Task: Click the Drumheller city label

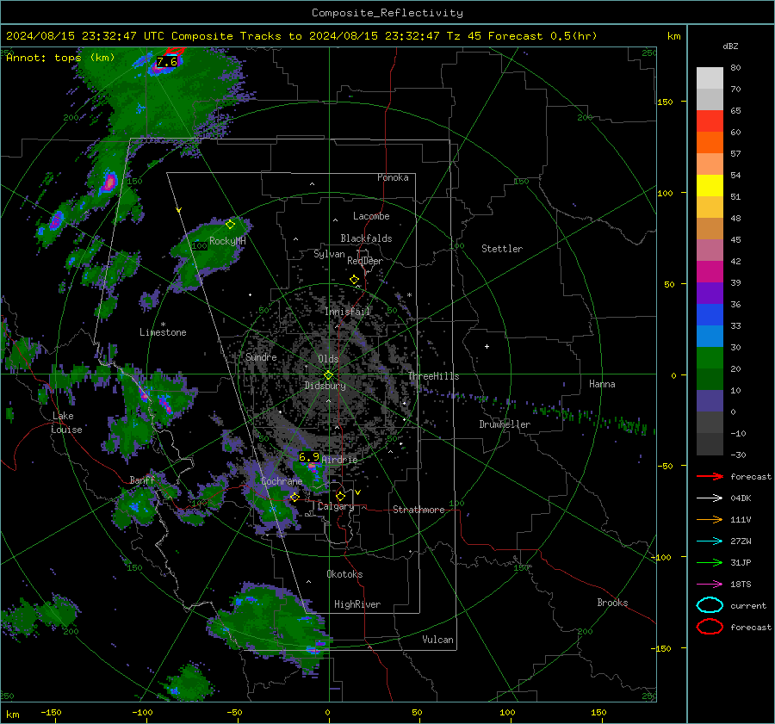Action: (505, 424)
